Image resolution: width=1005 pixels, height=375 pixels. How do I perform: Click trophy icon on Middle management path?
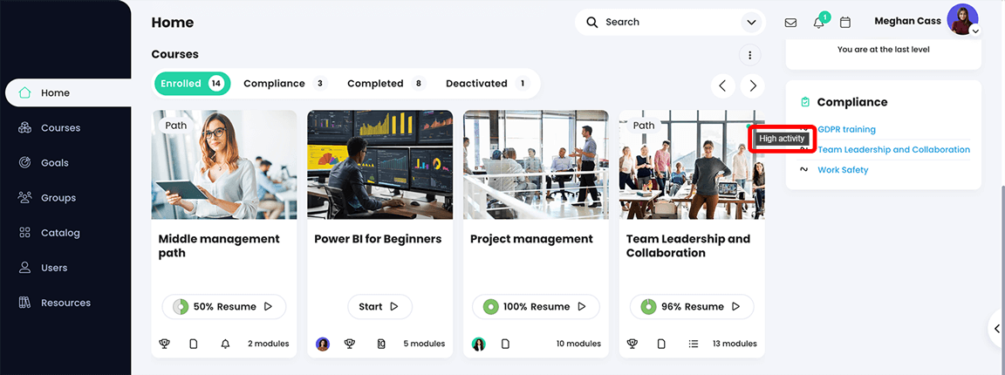coord(165,344)
